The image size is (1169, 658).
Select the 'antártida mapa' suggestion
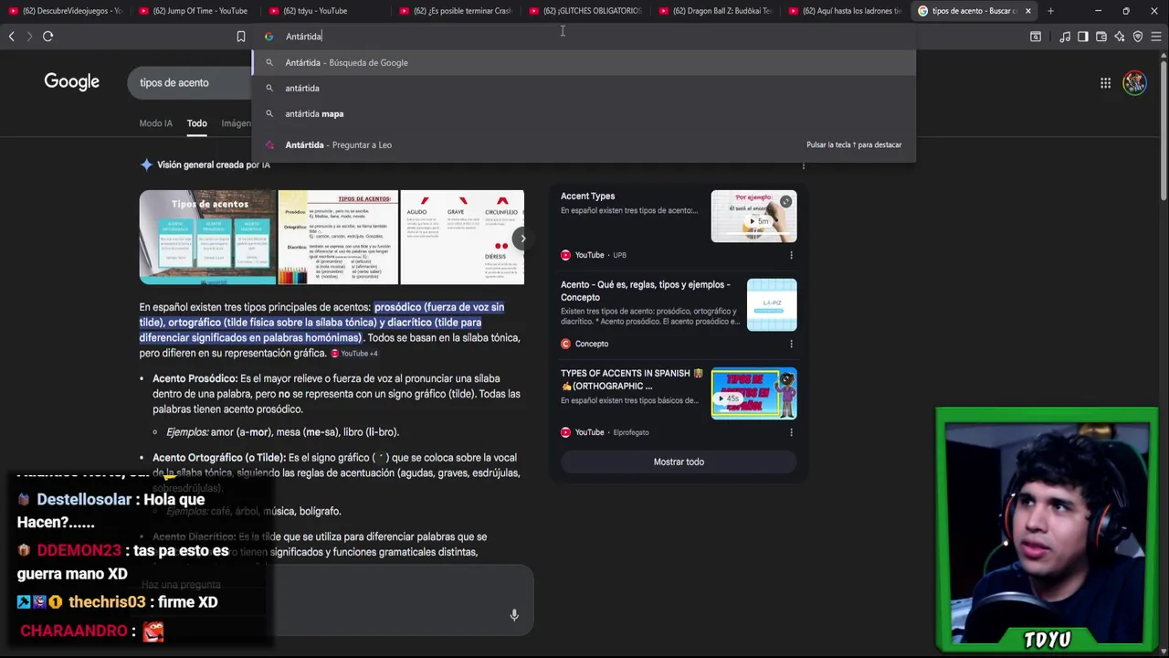tap(584, 114)
